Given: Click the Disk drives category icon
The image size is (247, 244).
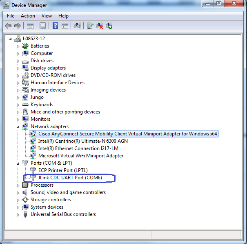Looking at the screenshot, I should 25,61.
